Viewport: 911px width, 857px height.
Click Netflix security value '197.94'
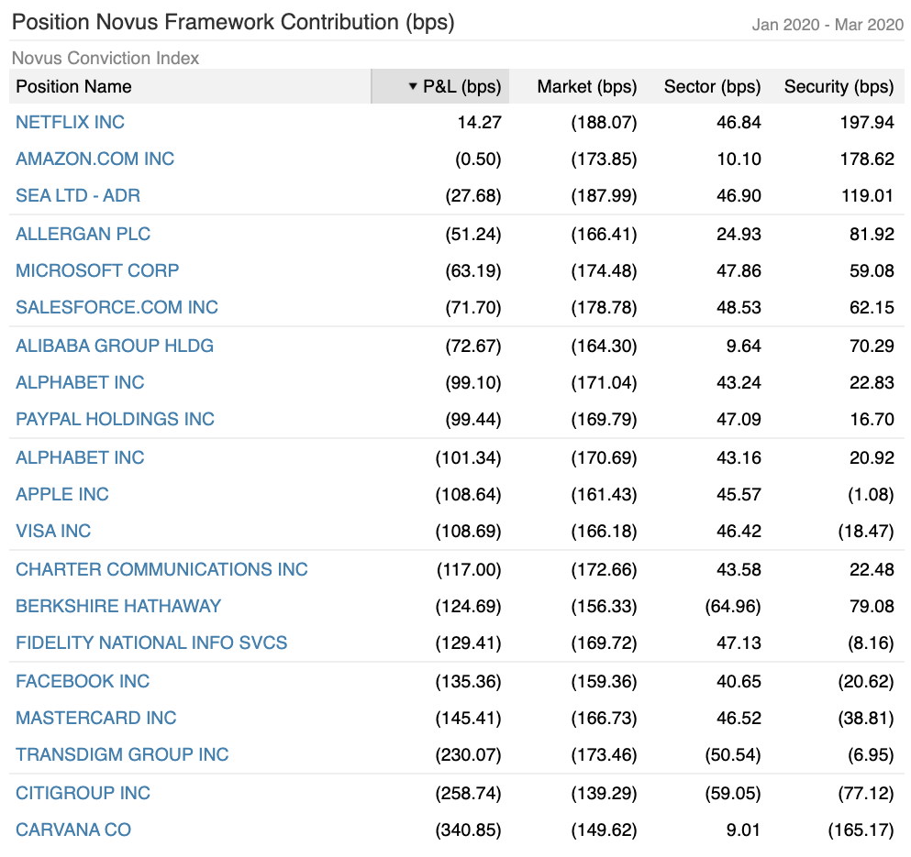coord(867,123)
